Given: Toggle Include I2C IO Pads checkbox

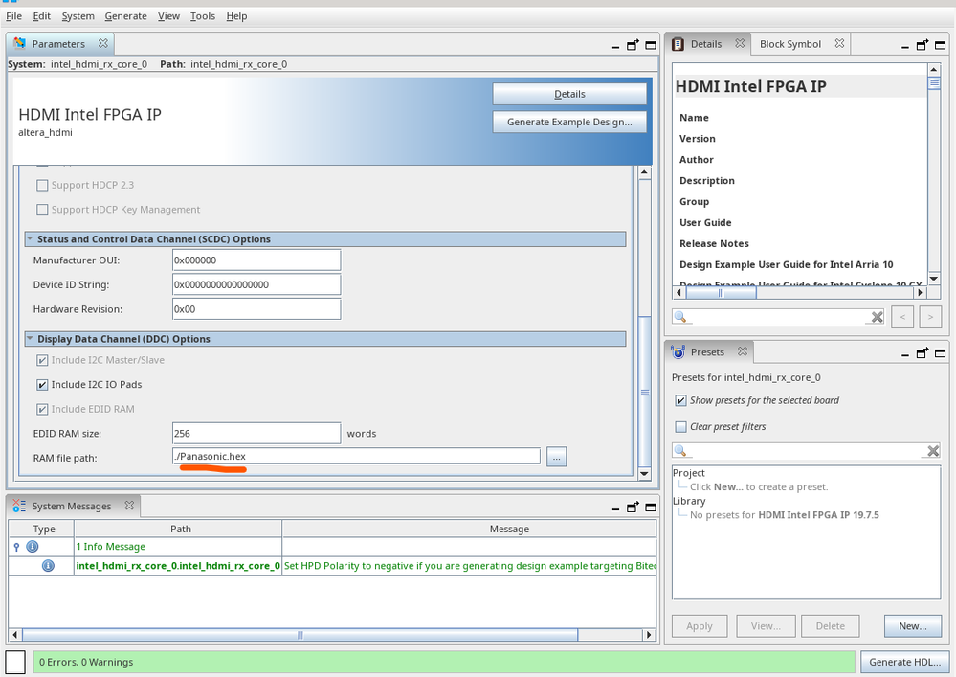Looking at the screenshot, I should [42, 385].
